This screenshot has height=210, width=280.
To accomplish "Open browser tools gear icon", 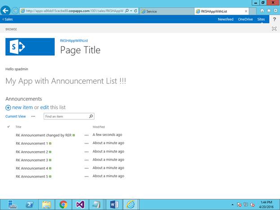I will click(276, 11).
